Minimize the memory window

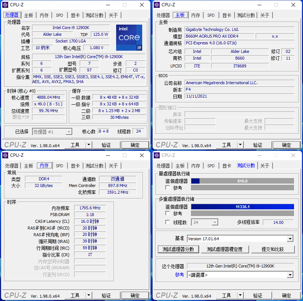tap(108, 155)
